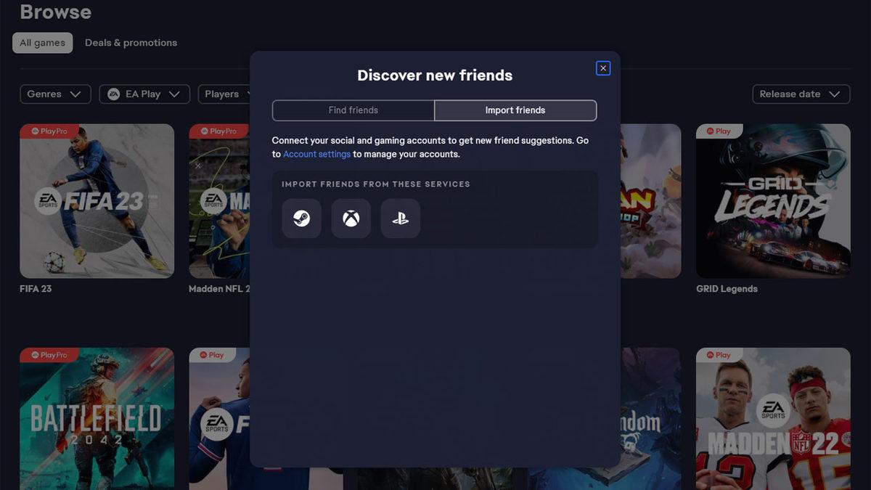Click the EA Play logo in the filter bar

click(114, 94)
